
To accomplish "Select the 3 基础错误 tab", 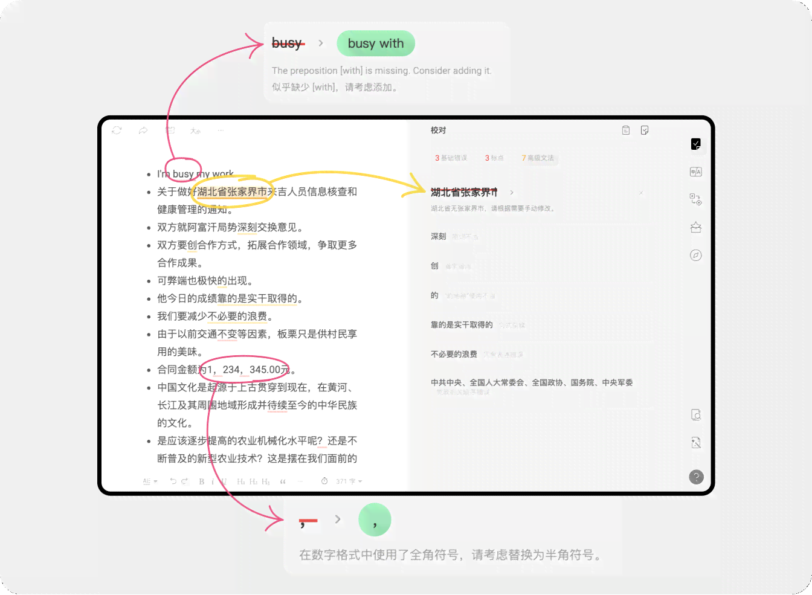I will 451,158.
